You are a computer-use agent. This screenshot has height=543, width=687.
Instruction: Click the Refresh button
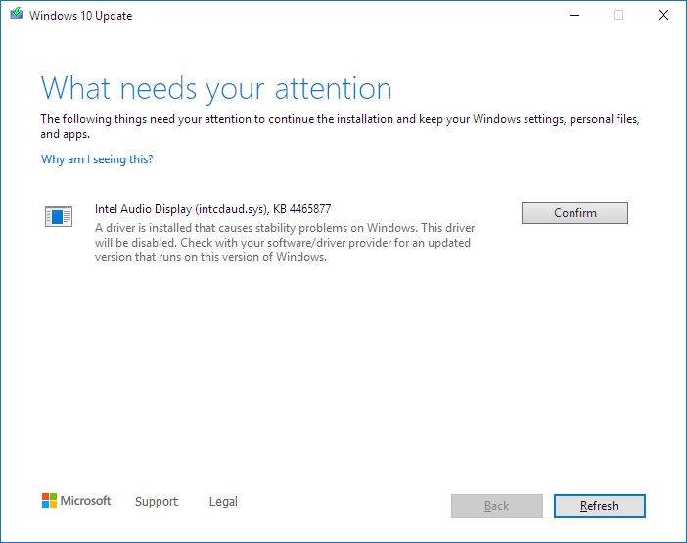pyautogui.click(x=599, y=506)
